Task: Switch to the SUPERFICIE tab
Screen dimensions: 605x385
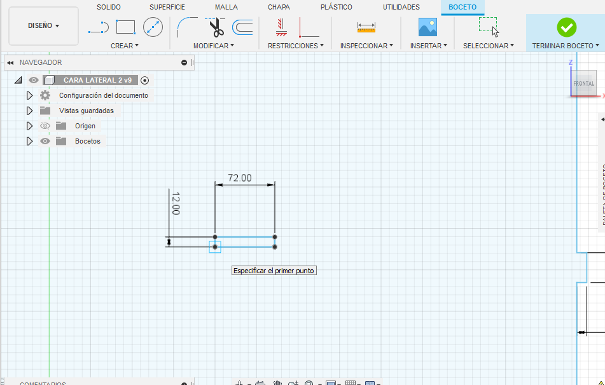Action: pyautogui.click(x=167, y=7)
